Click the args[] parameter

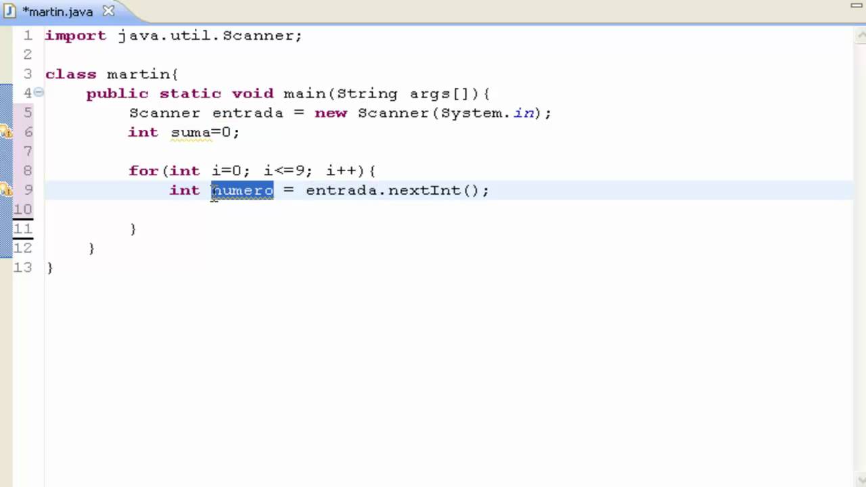[x=439, y=94]
